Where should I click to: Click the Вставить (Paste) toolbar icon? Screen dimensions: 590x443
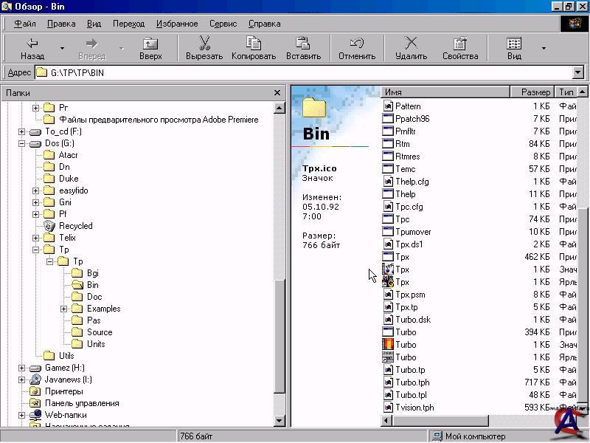303,44
